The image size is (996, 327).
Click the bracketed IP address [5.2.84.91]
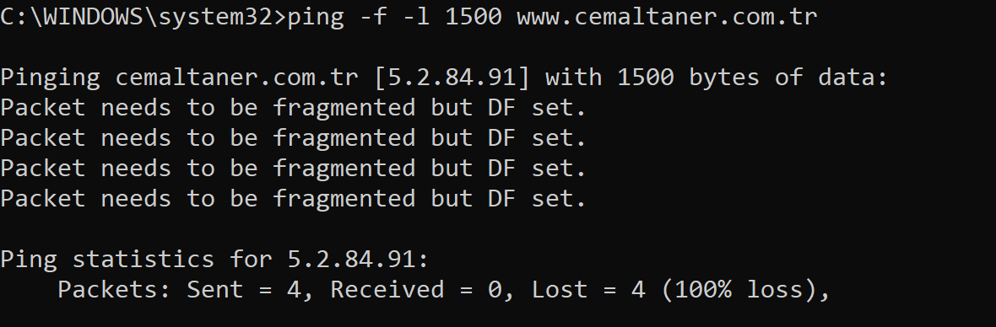(x=452, y=78)
